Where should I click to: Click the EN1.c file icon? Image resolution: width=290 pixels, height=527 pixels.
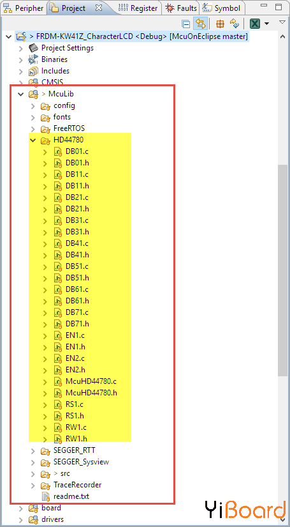57,336
